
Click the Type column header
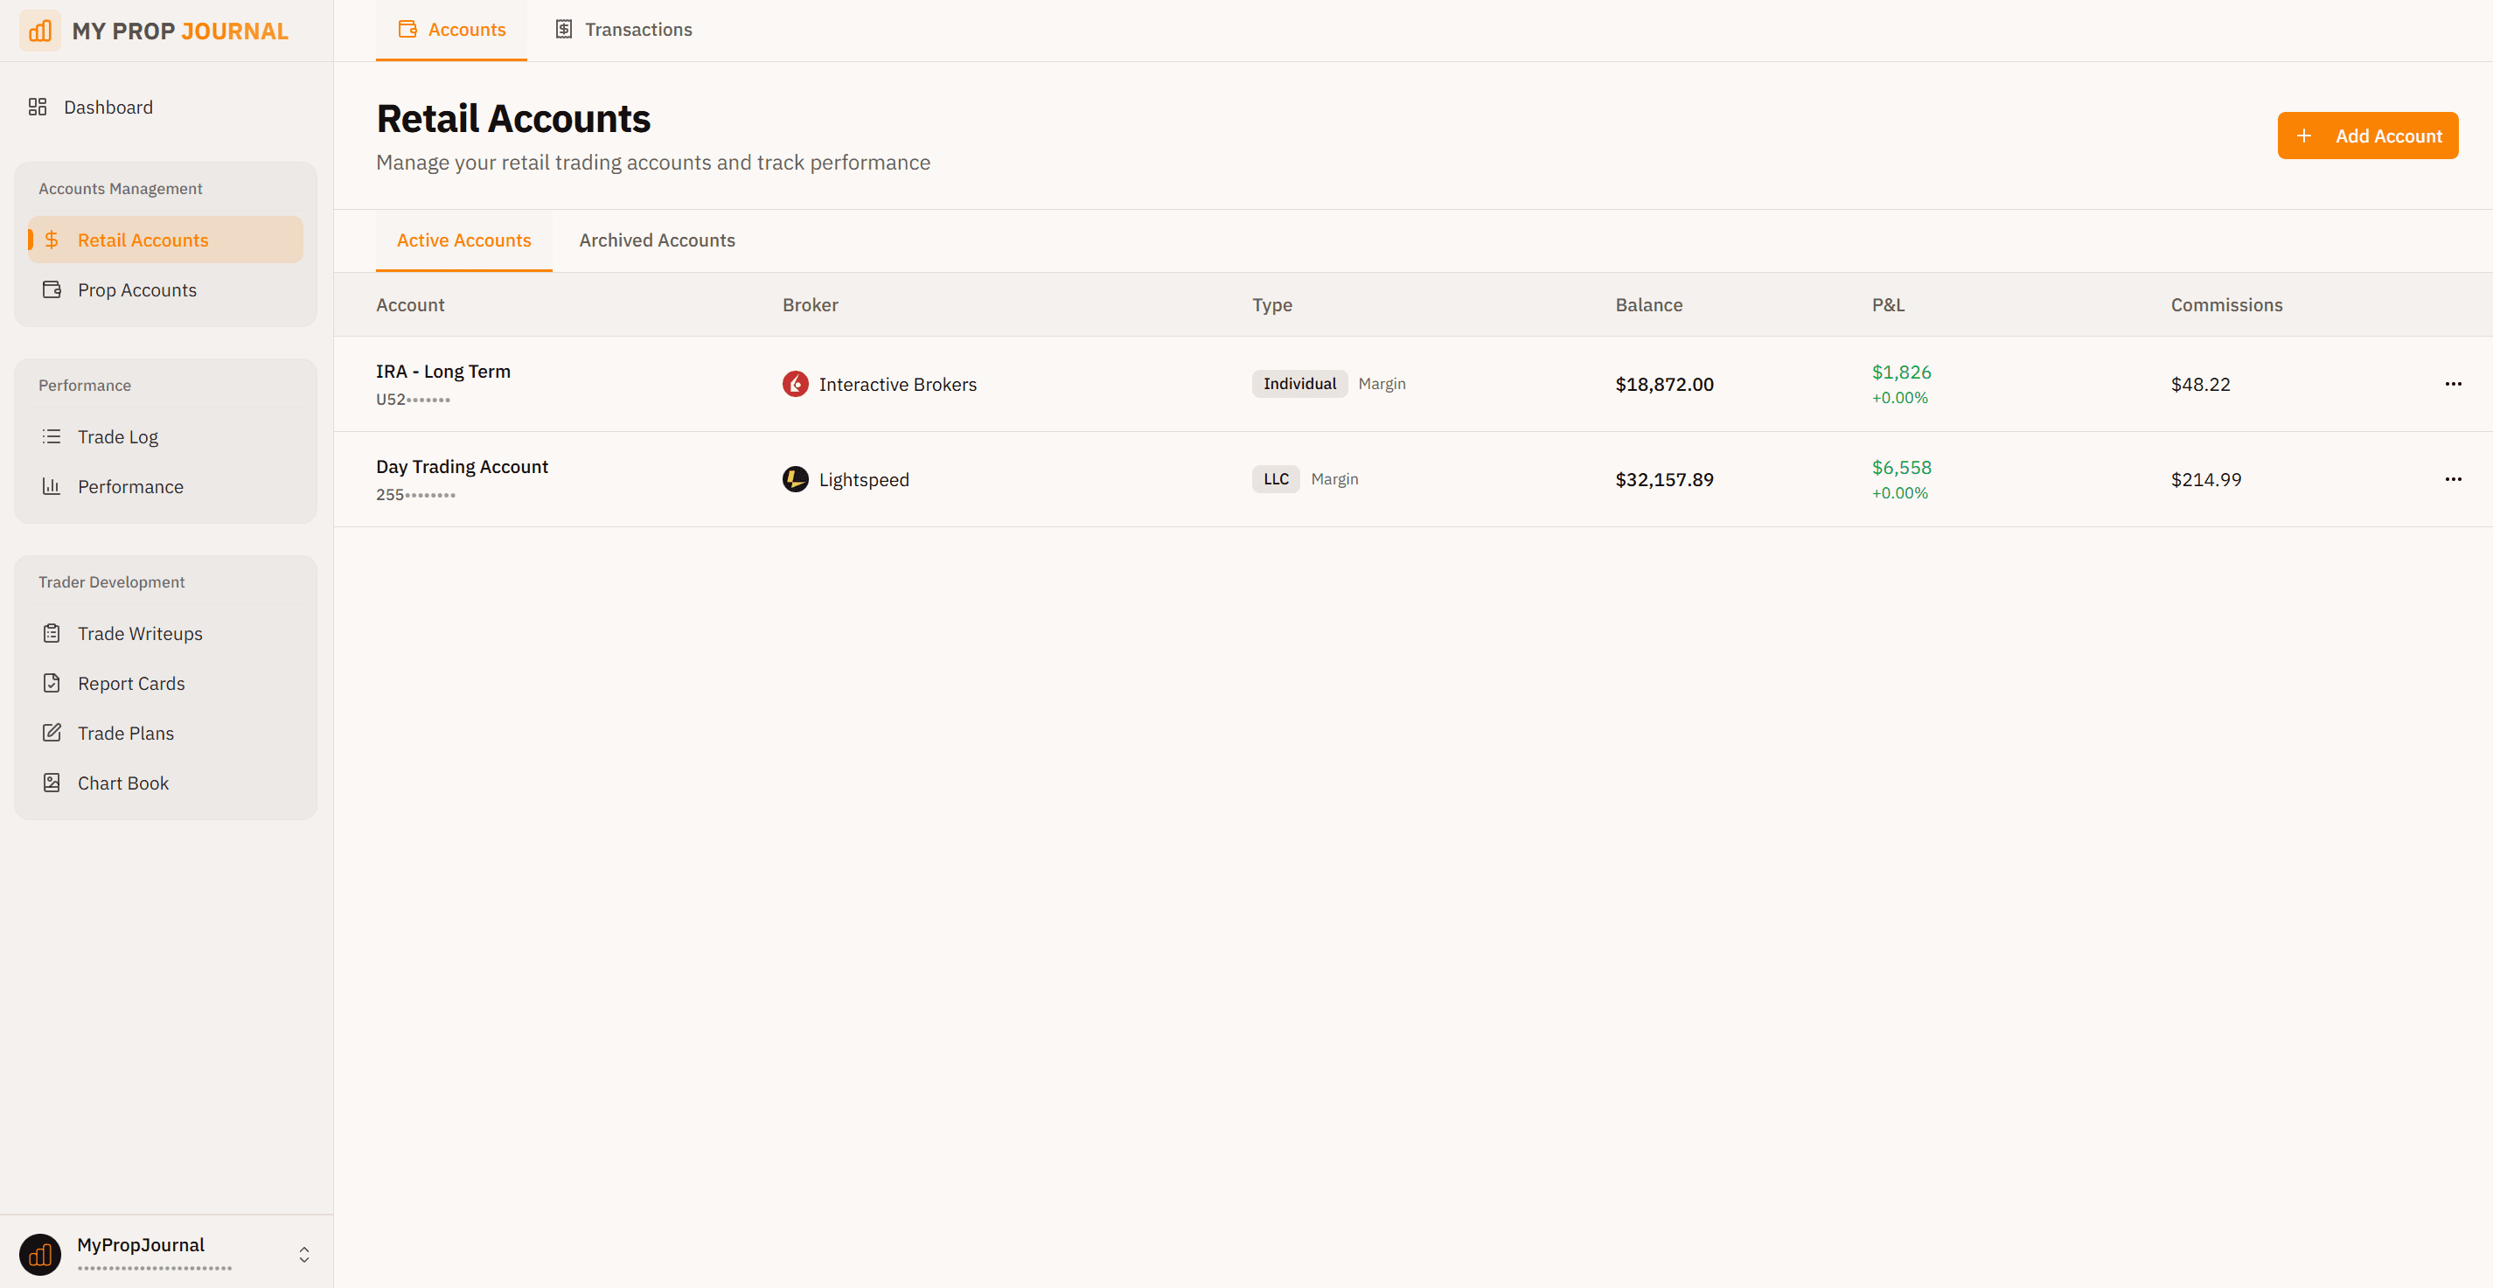[x=1272, y=305]
